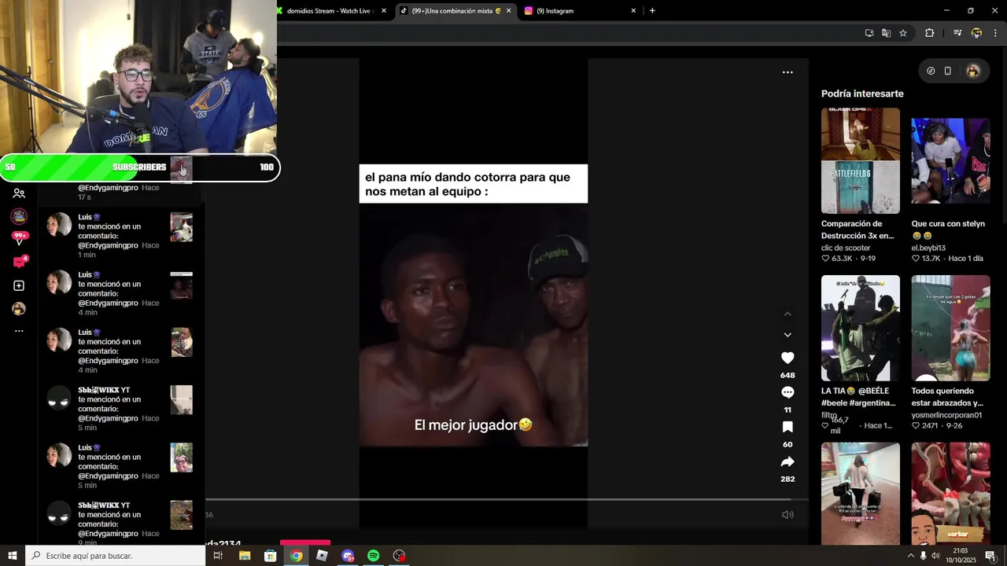Open the Todos queriendo estar abrazados thumbnail

950,328
